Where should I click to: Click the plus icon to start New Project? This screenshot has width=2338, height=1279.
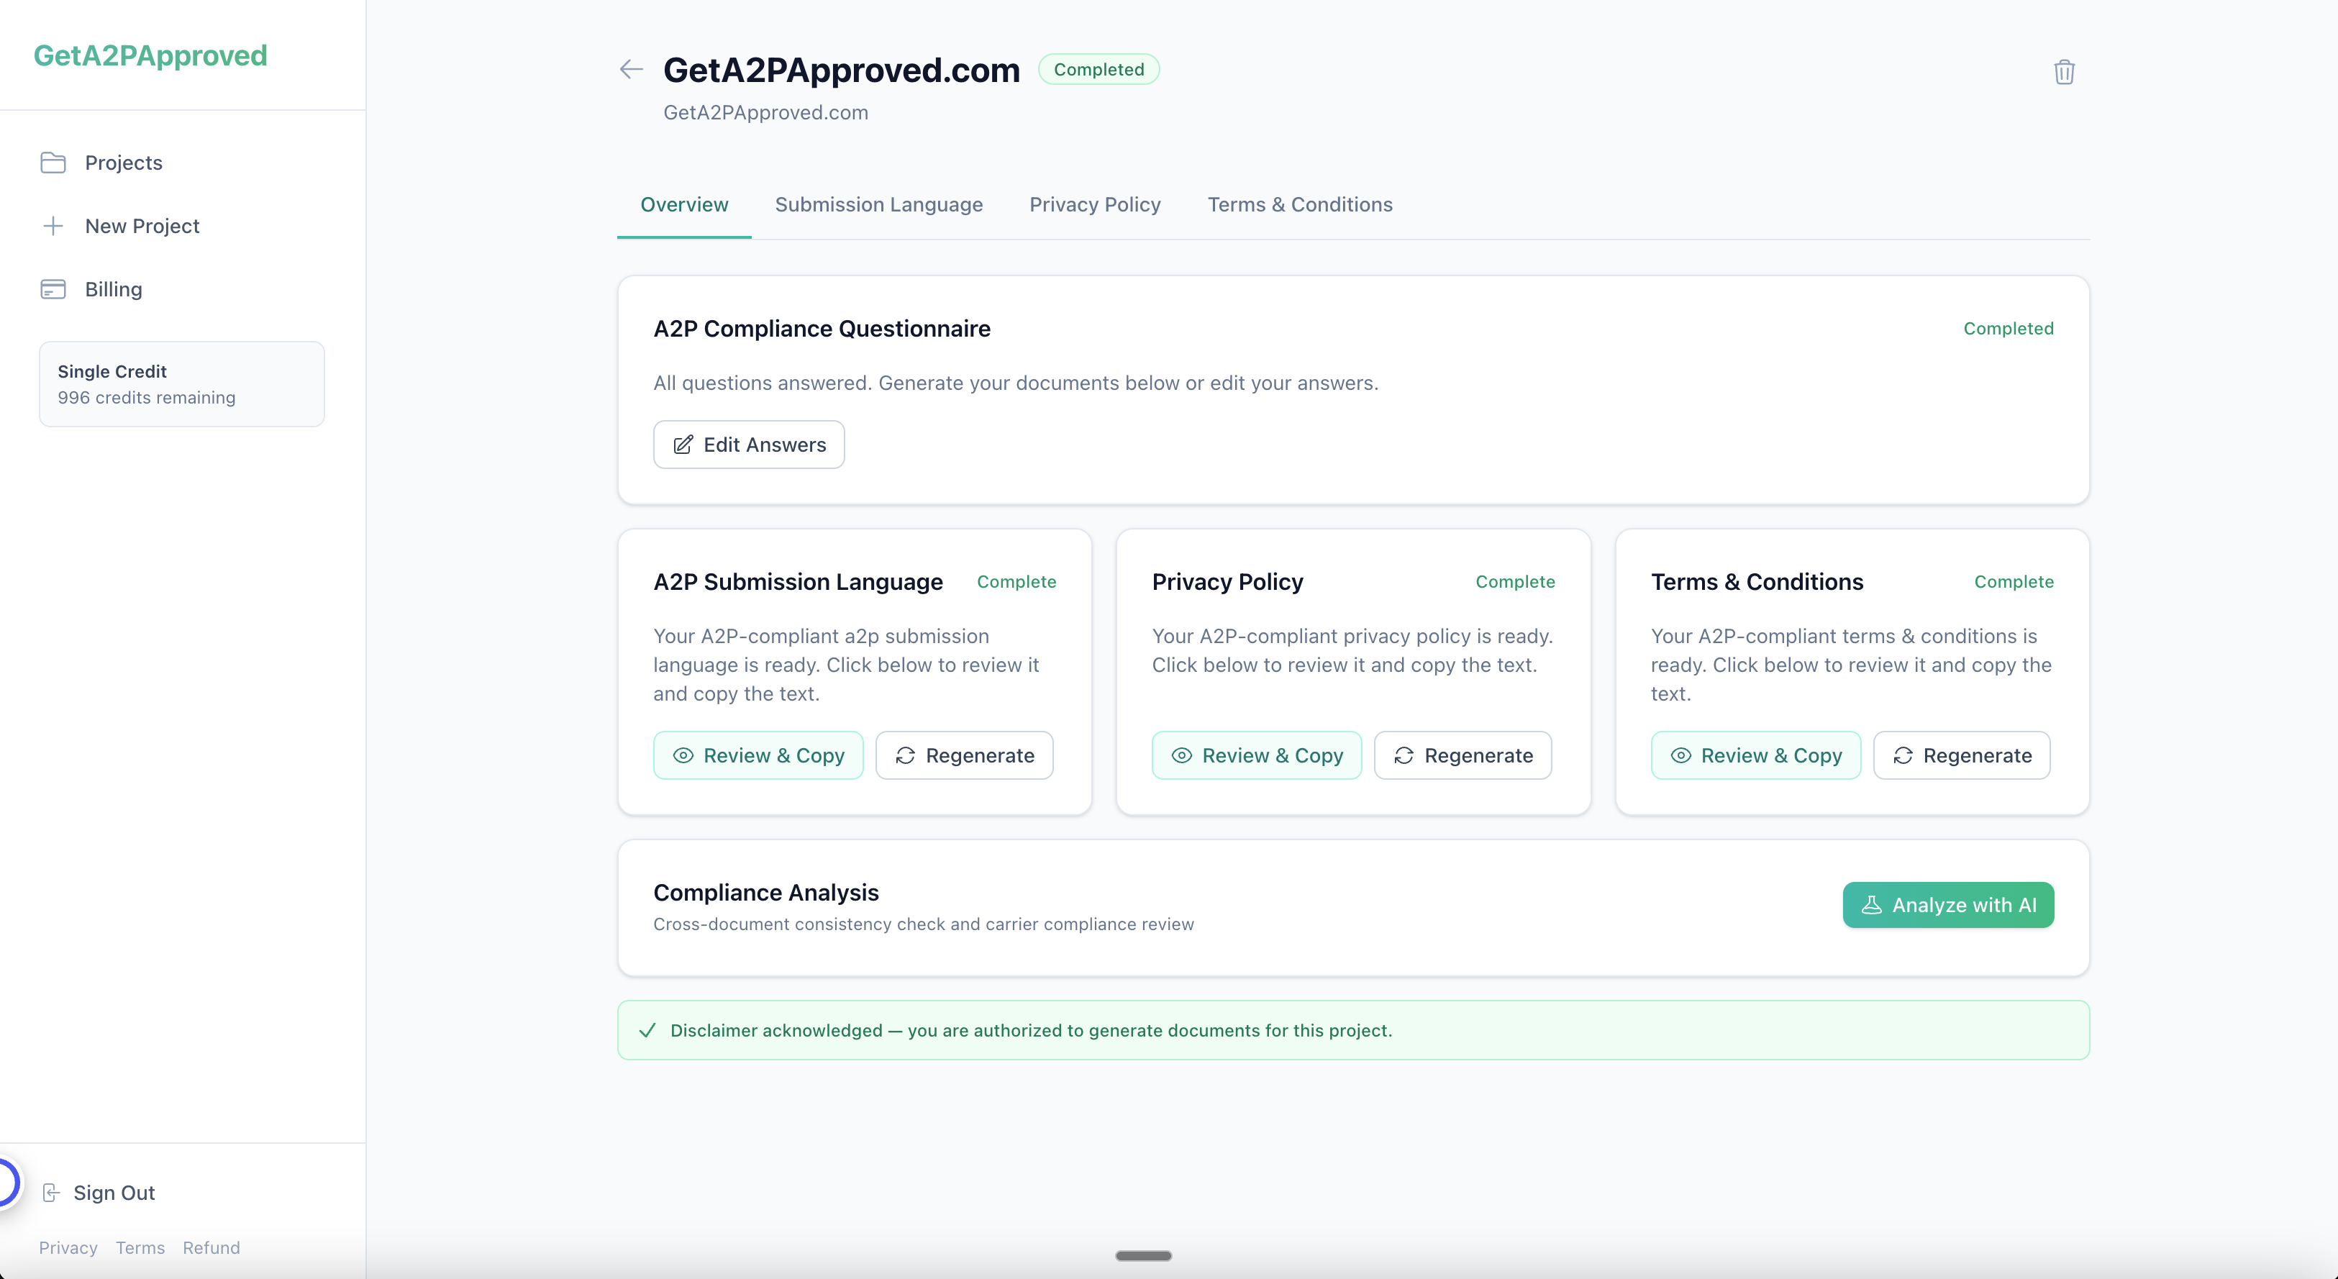53,226
